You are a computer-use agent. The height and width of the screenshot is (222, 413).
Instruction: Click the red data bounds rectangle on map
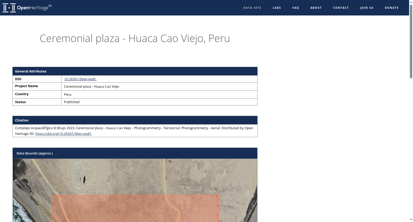pyautogui.click(x=135, y=208)
